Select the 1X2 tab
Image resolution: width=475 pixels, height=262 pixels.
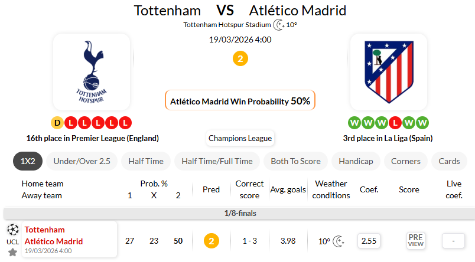coord(27,161)
